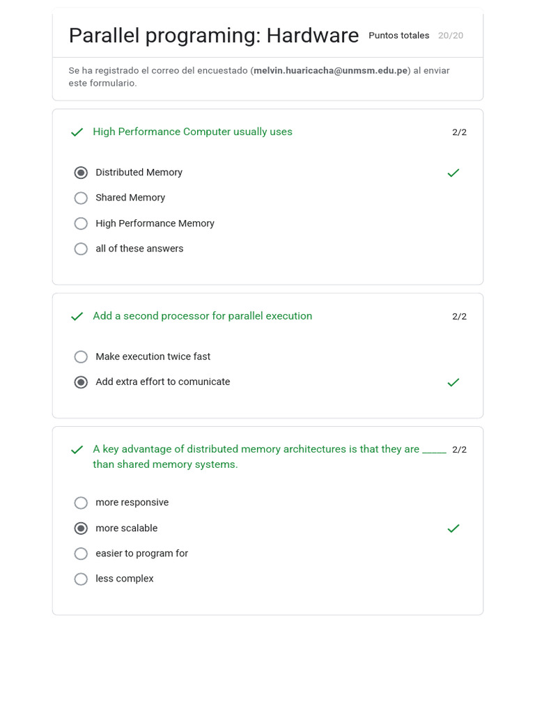The image size is (535, 713).
Task: Select the Distributed Memory radio button
Action: [x=81, y=173]
